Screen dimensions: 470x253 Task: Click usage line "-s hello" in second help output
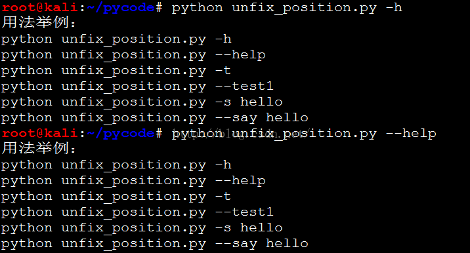(142, 228)
